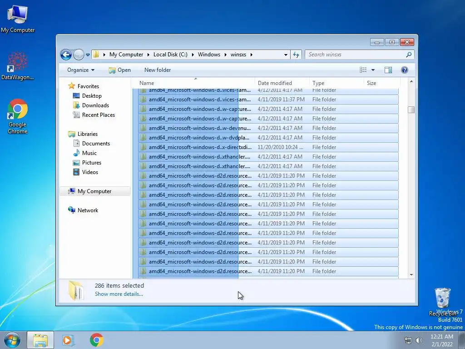The height and width of the screenshot is (349, 465).
Task: Select Local Disk (C:) breadcrumb
Action: pyautogui.click(x=170, y=55)
